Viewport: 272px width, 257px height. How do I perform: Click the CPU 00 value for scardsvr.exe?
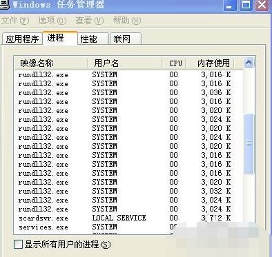[173, 218]
